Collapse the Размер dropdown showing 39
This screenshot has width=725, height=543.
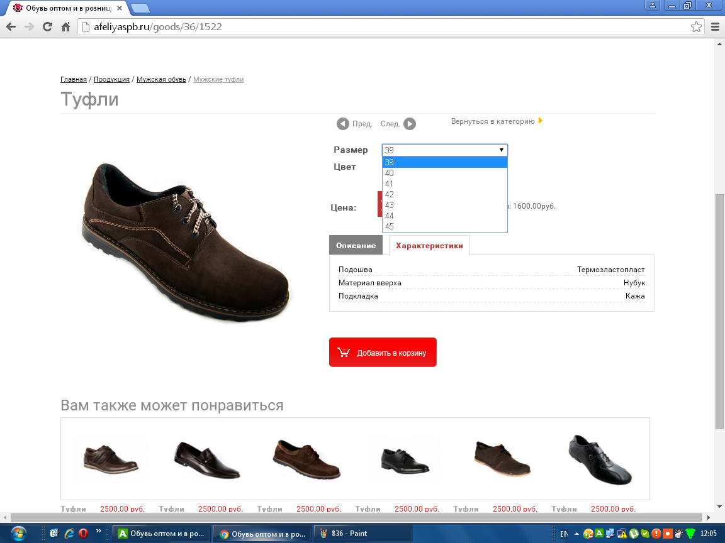[445, 150]
